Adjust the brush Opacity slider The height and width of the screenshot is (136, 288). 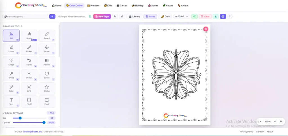(29, 123)
